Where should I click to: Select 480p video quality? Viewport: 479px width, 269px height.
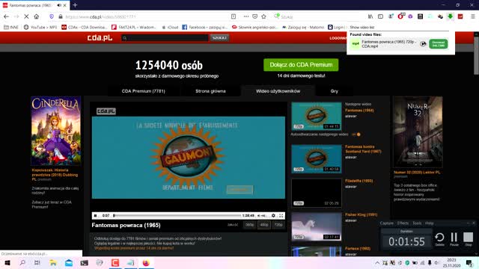[x=264, y=225]
